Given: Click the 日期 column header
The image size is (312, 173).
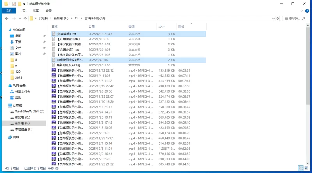Looking at the screenshot, I should point(92,26).
